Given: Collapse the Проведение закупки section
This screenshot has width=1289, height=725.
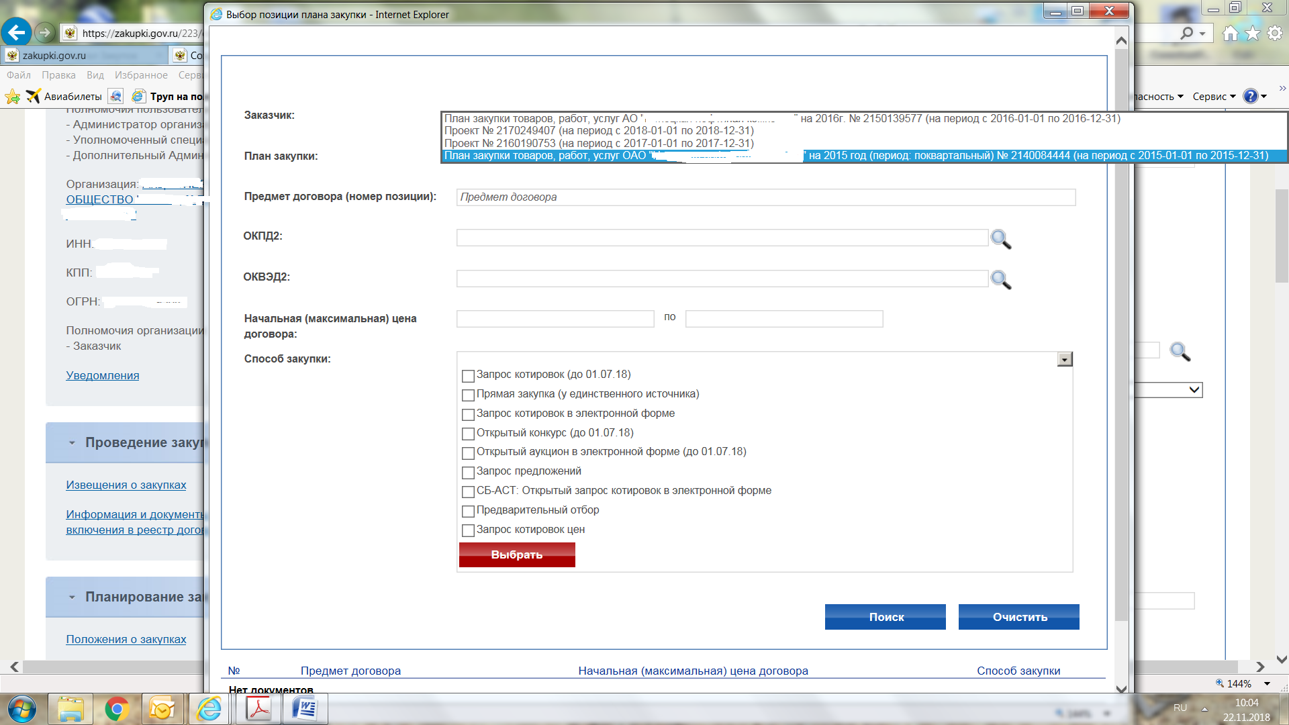Looking at the screenshot, I should 72,443.
